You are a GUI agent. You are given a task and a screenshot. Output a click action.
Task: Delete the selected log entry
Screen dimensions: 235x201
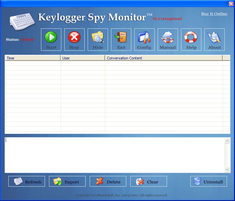108,181
